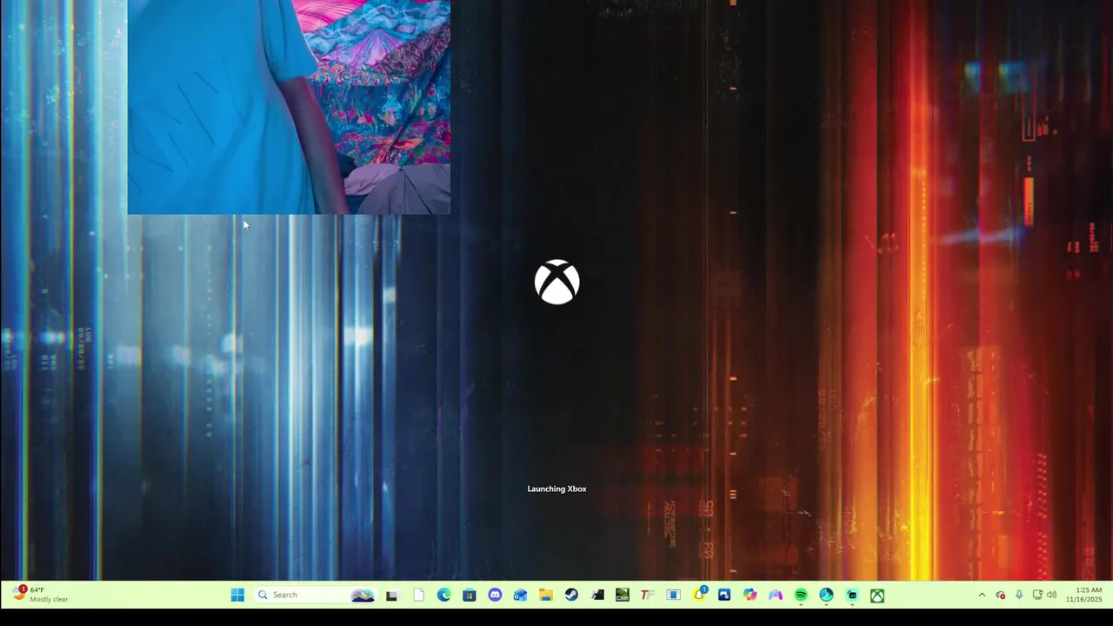Viewport: 1113px width, 626px height.
Task: Open the NVIDIA app taskbar icon
Action: pos(623,596)
